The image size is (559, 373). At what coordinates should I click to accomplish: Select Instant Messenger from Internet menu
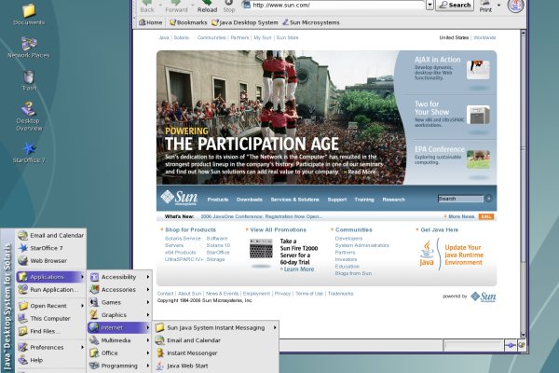193,353
